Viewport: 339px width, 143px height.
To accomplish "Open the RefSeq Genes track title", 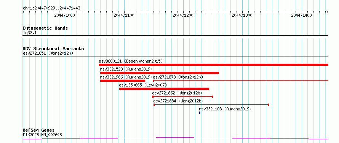I will pyautogui.click(x=39, y=130).
